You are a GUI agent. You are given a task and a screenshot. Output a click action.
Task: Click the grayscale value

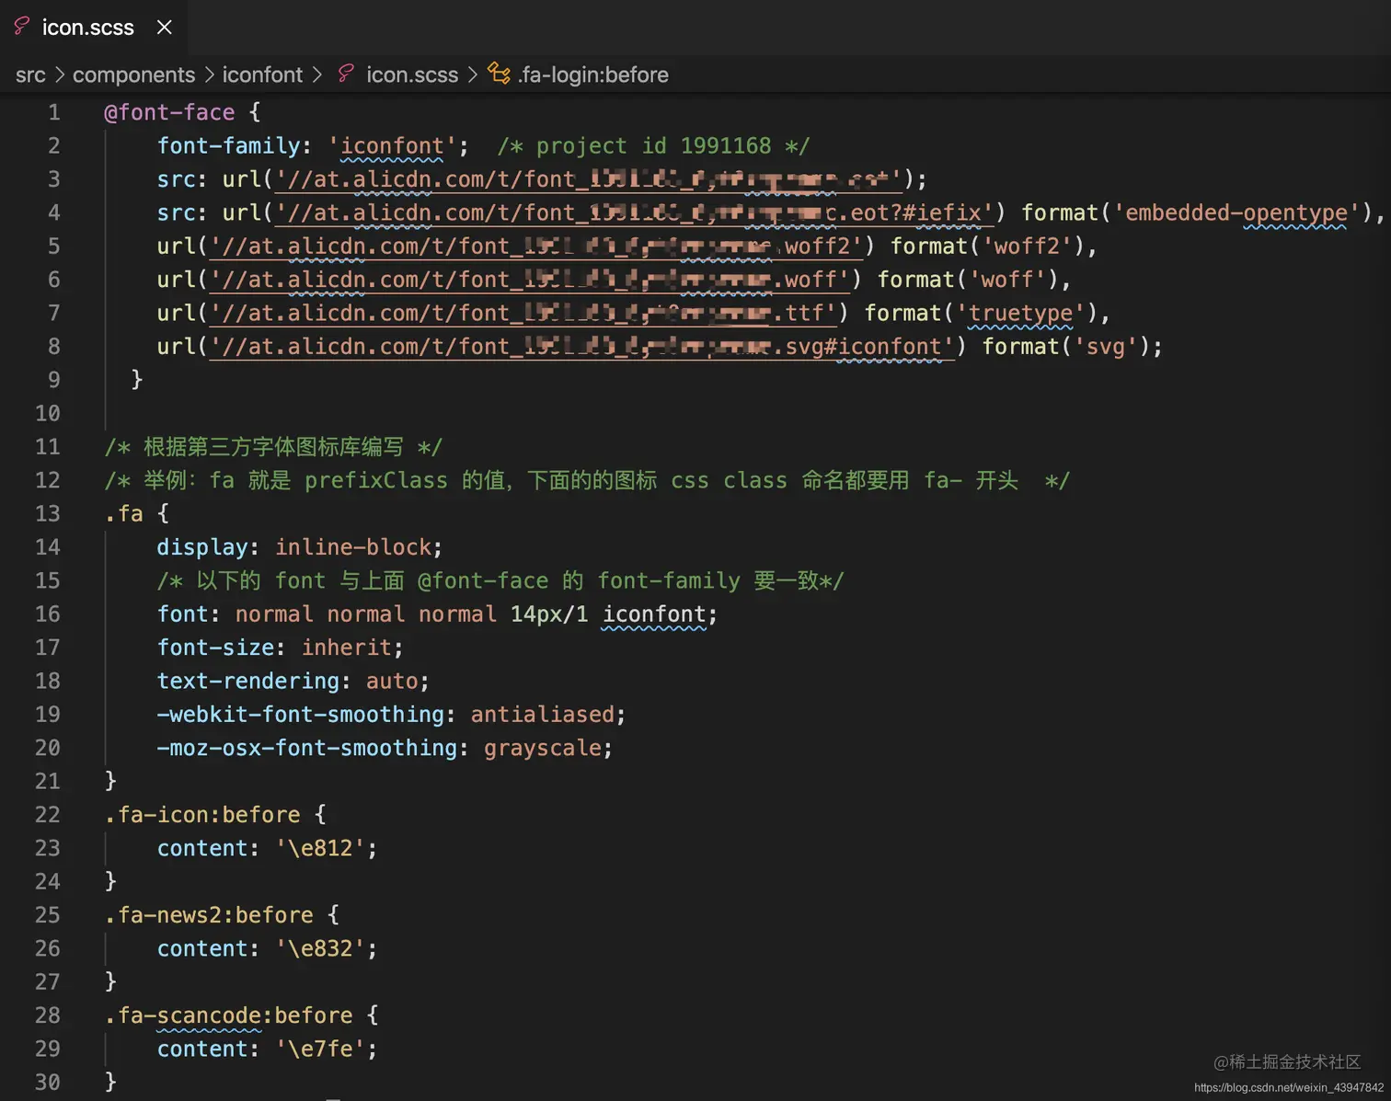(543, 748)
